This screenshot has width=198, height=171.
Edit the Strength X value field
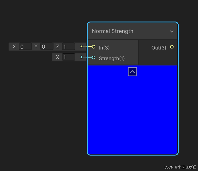69,57
